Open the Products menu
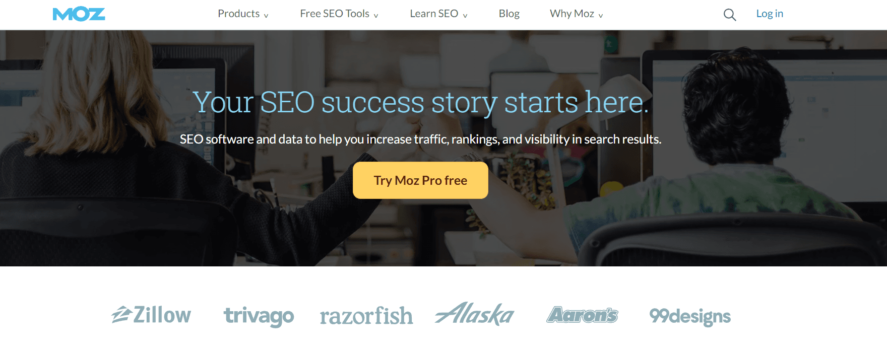The width and height of the screenshot is (887, 353). tap(243, 14)
